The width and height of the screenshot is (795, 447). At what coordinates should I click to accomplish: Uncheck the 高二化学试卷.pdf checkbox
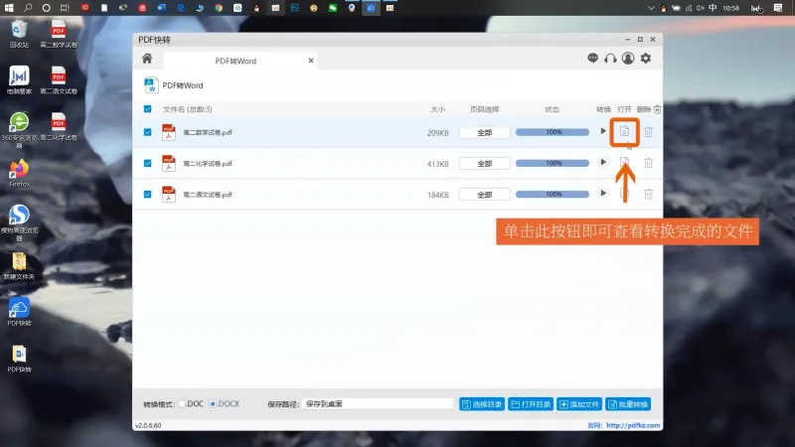pyautogui.click(x=147, y=163)
